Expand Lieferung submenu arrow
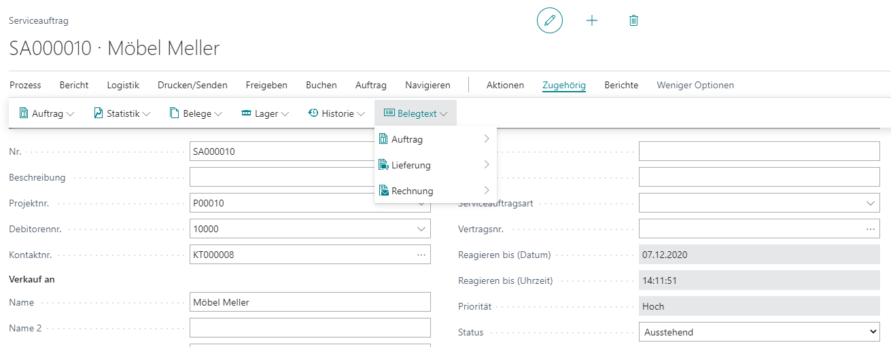This screenshot has width=891, height=347. [487, 164]
